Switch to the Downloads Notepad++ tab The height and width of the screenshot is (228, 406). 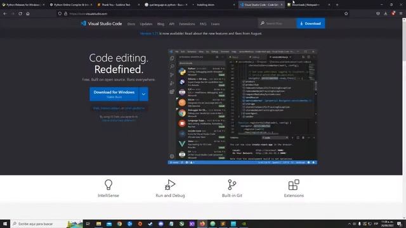[x=309, y=4]
